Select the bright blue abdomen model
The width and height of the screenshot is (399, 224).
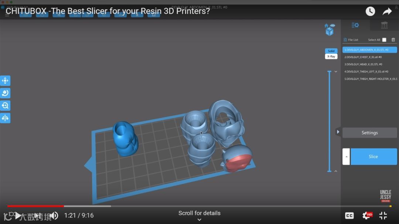point(125,139)
